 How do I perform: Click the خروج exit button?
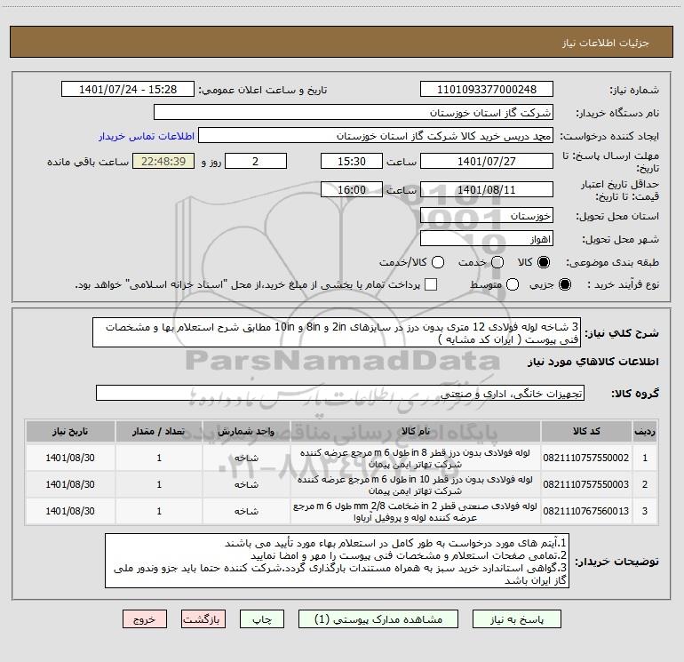[x=145, y=619]
